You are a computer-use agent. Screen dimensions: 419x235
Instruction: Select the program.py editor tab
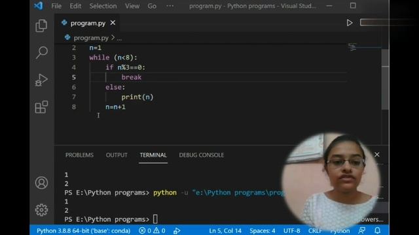[x=87, y=23]
